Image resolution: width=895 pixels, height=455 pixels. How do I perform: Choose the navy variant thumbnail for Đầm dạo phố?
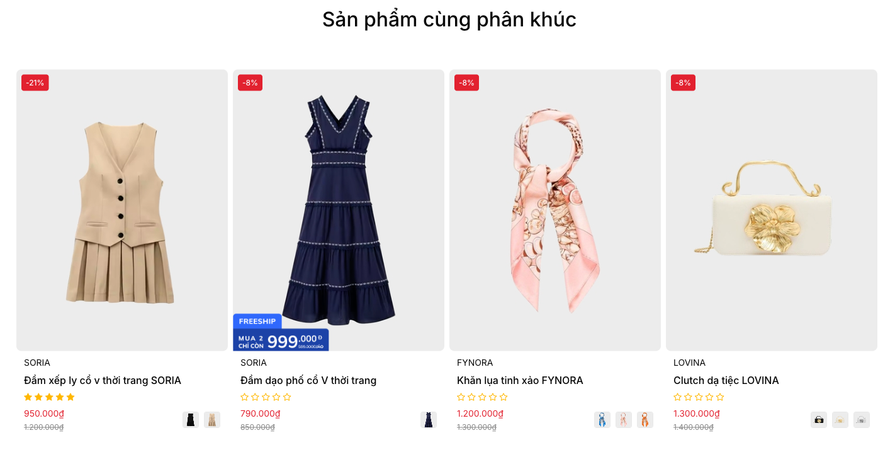(x=429, y=420)
